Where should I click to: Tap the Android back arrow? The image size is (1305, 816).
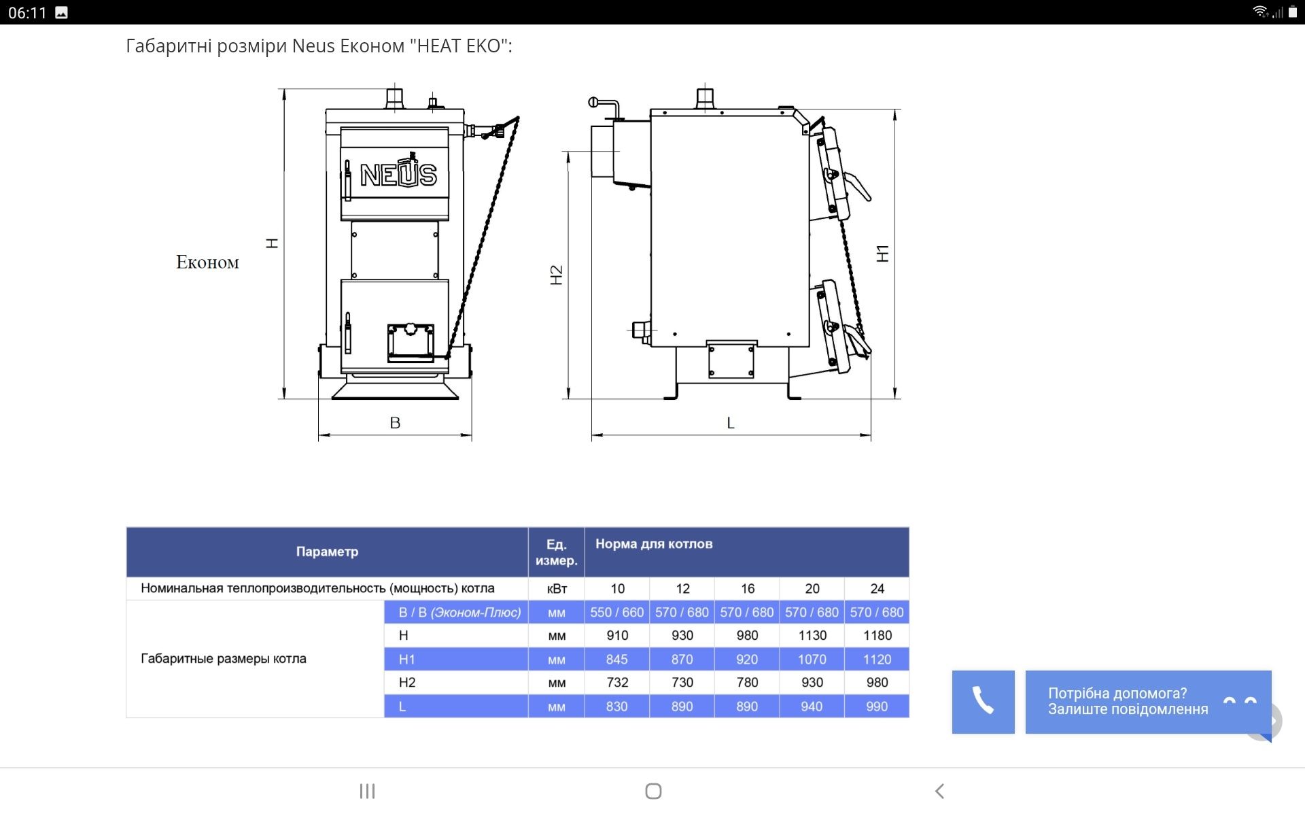pyautogui.click(x=939, y=791)
